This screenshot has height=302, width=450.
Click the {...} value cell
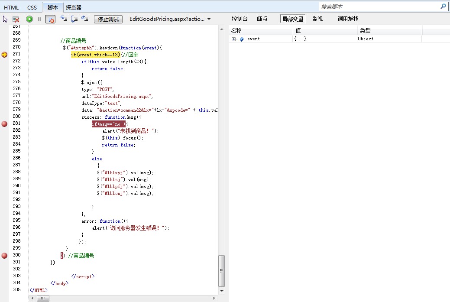coord(300,39)
